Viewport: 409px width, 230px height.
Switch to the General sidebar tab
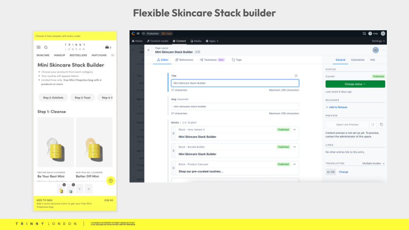pyautogui.click(x=340, y=60)
